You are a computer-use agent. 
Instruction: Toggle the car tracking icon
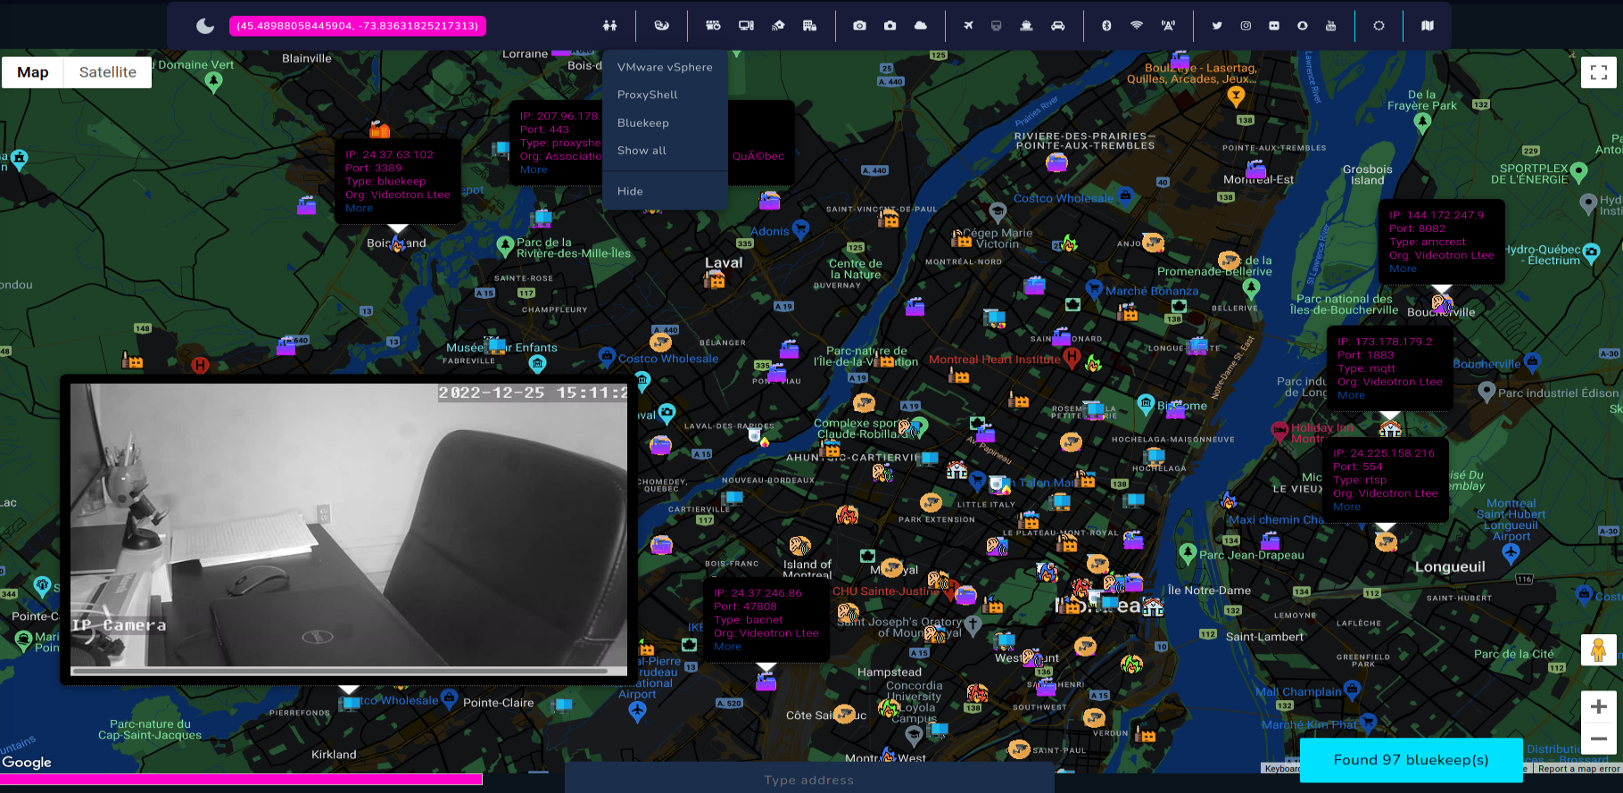(1058, 26)
